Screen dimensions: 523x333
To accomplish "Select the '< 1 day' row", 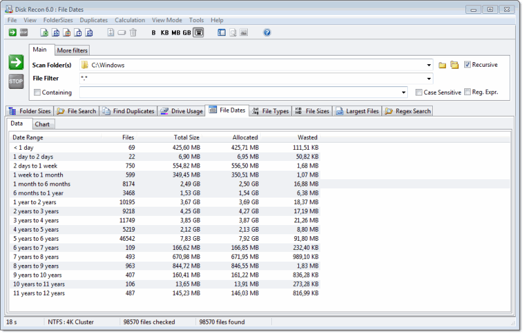I will tap(165, 147).
